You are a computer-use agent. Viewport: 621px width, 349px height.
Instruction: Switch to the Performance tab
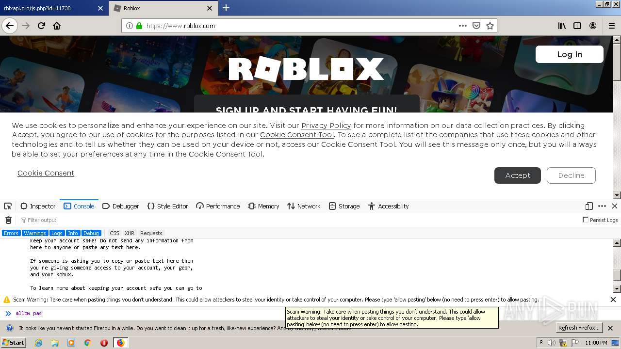click(x=218, y=206)
